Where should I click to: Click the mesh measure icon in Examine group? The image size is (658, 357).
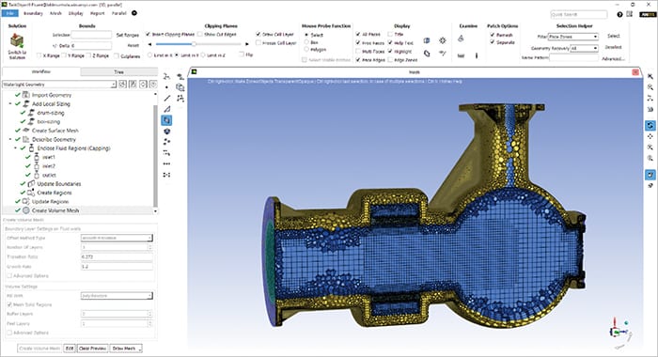click(461, 55)
